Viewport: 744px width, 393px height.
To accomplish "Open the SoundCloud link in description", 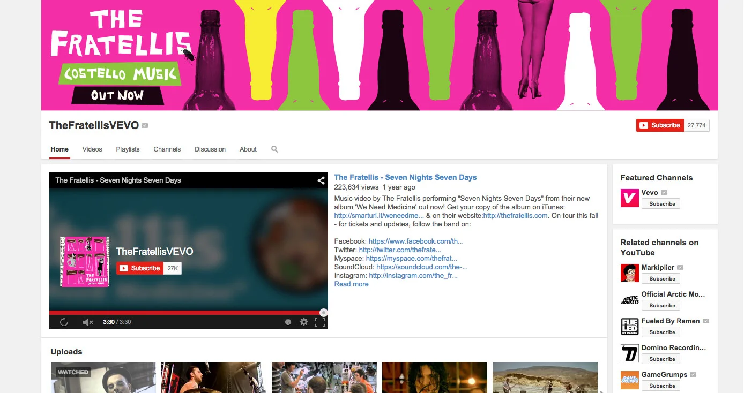I will 422,267.
